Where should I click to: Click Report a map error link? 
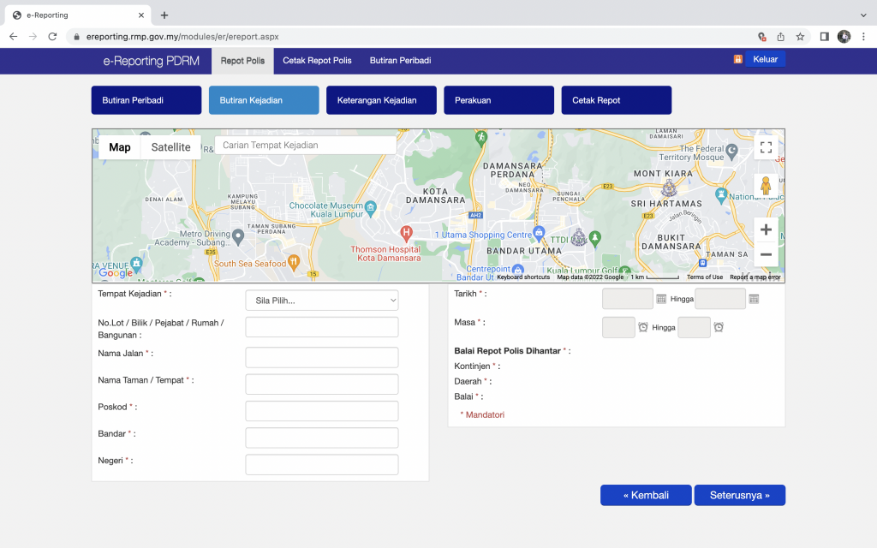[755, 277]
